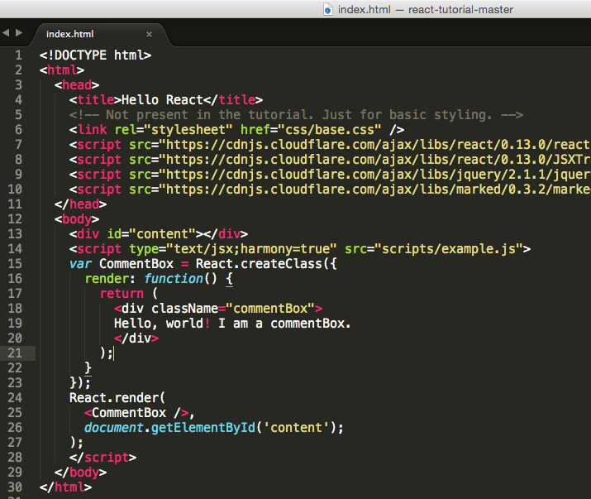The height and width of the screenshot is (499, 591).
Task: Click the closing </head> tag
Action: 81,204
